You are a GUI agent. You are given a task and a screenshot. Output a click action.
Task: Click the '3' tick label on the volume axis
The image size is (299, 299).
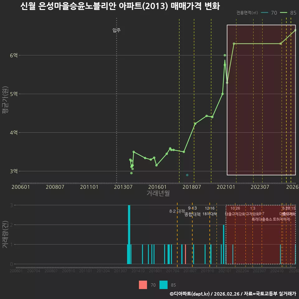(12, 205)
